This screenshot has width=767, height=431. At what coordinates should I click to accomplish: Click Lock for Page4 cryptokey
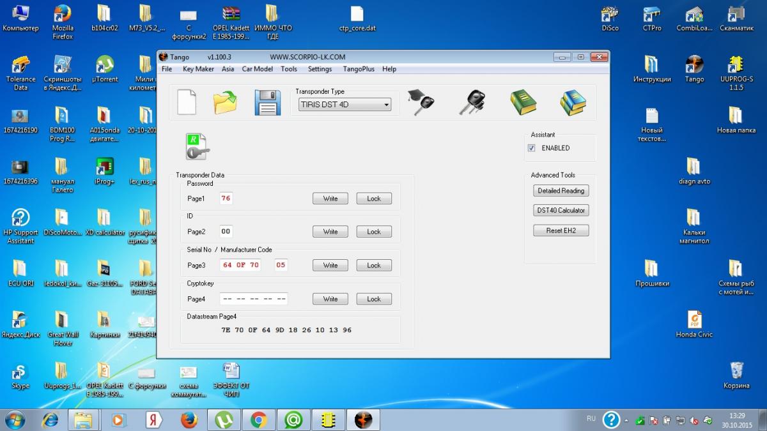coord(374,299)
